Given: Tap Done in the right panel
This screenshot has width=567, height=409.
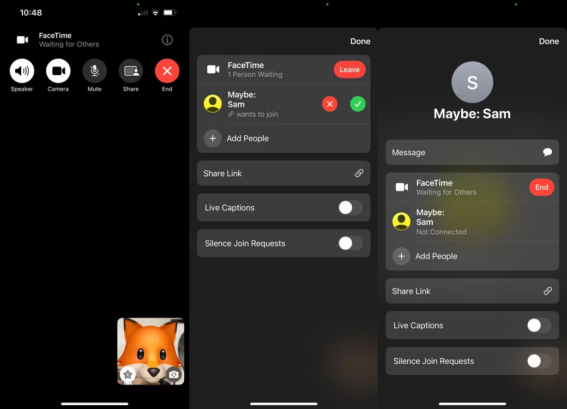Looking at the screenshot, I should (549, 41).
